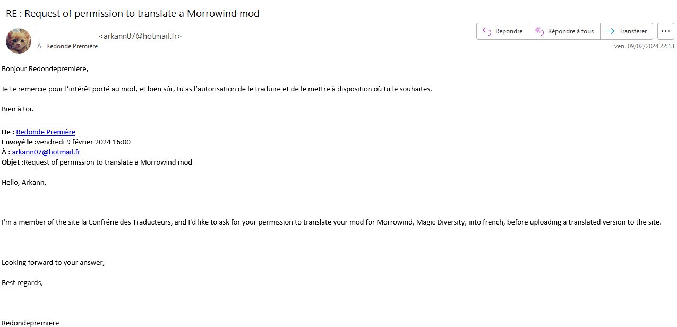677x327 pixels.
Task: Click the closing line Bien à toi
Action: click(x=18, y=109)
